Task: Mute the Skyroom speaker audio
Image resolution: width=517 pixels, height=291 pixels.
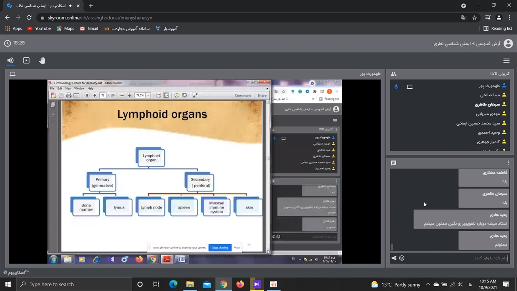Action: click(x=11, y=61)
